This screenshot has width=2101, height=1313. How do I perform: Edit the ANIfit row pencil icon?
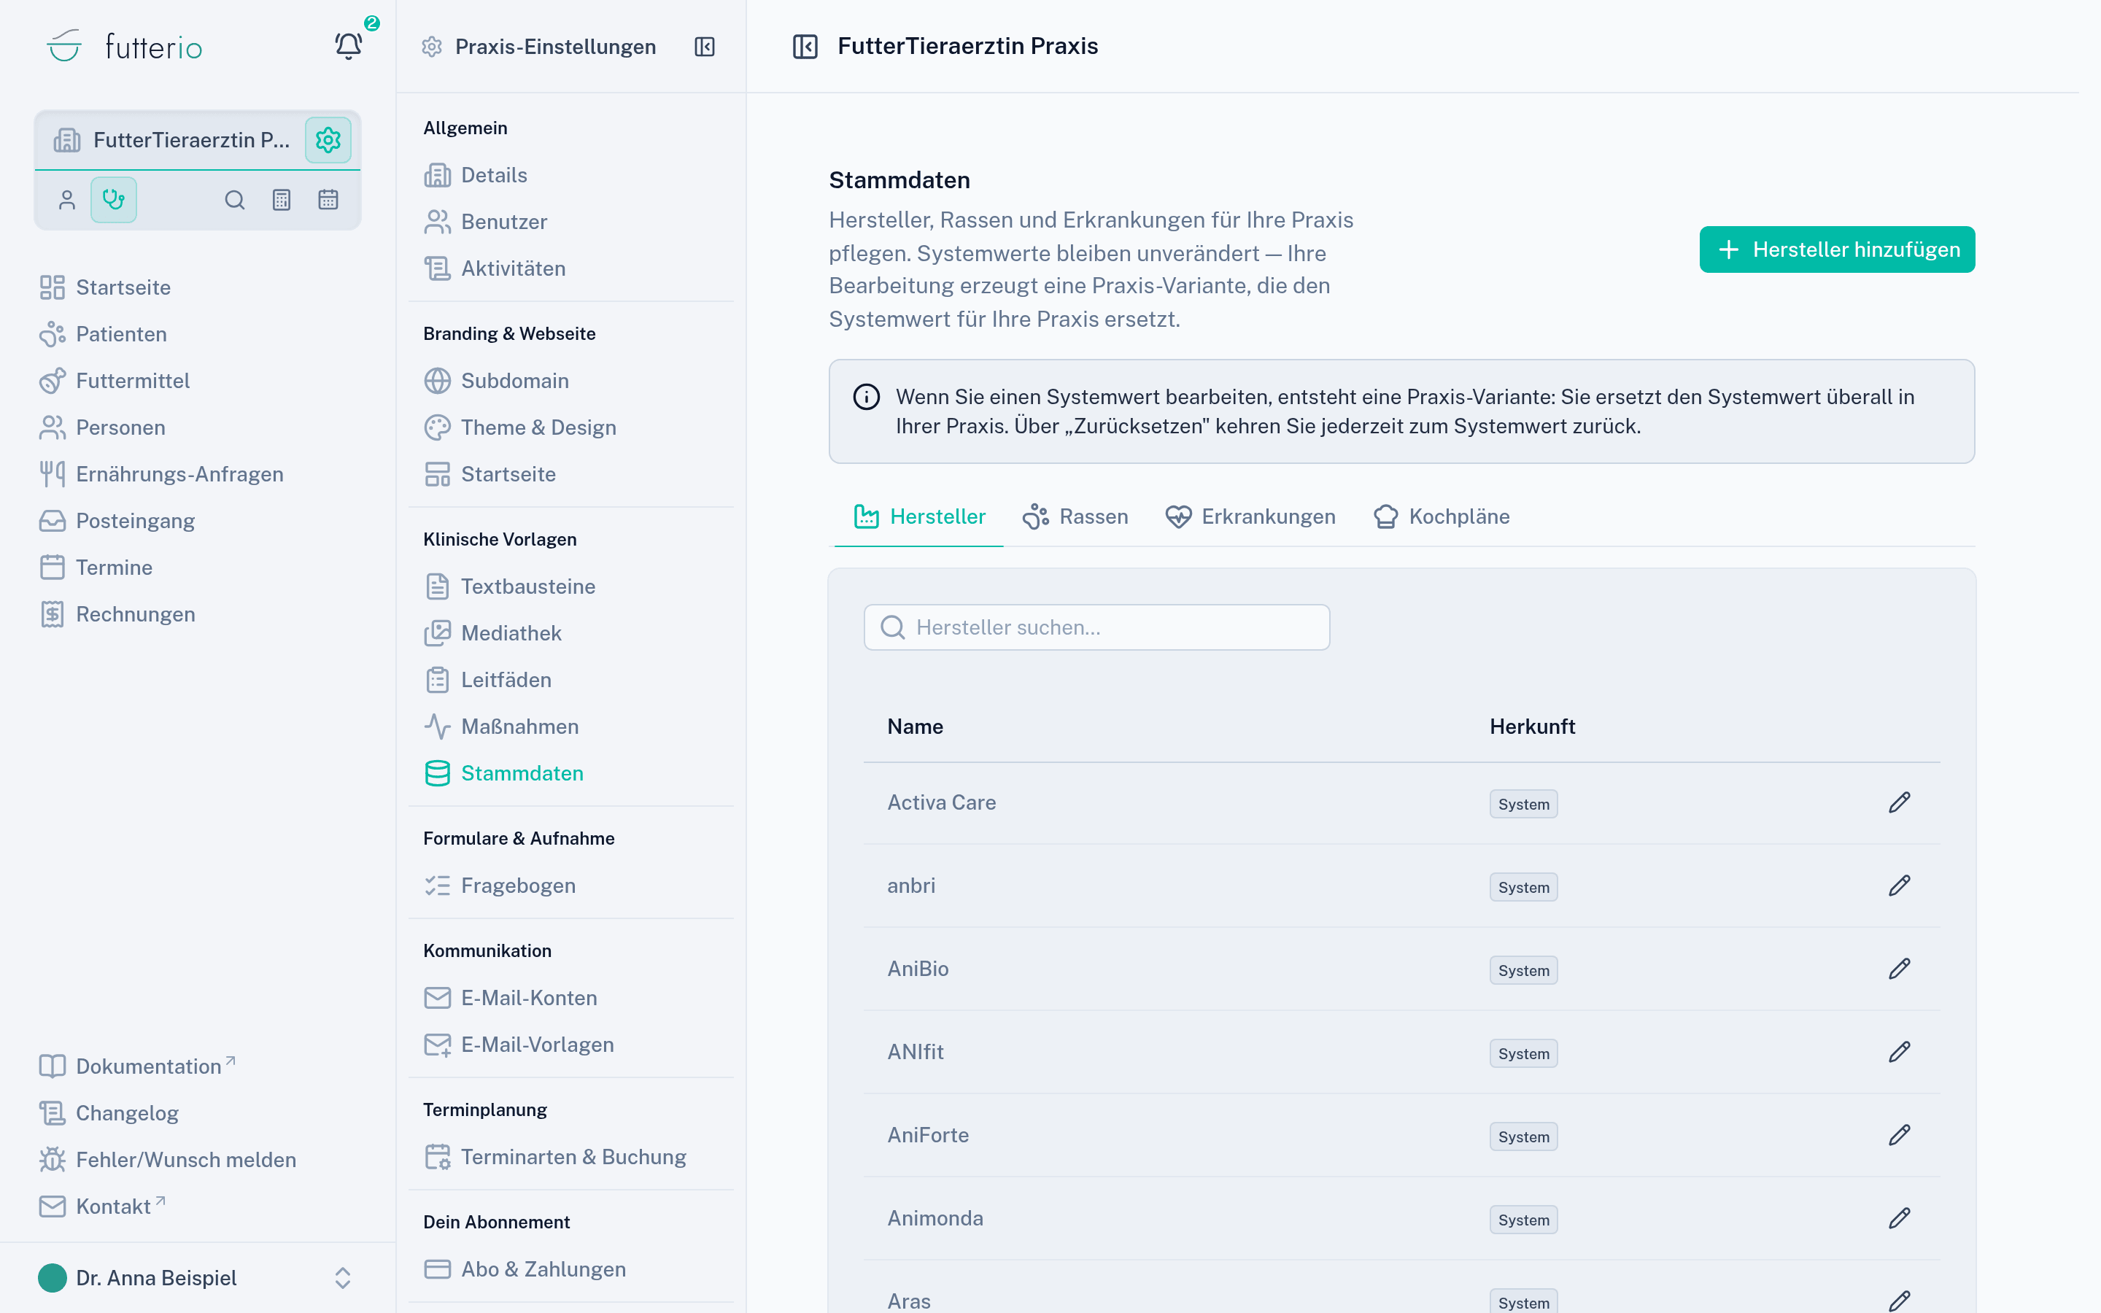coord(1900,1053)
